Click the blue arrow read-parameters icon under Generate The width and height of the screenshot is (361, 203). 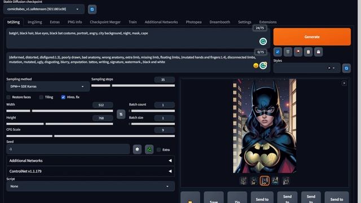click(x=278, y=52)
